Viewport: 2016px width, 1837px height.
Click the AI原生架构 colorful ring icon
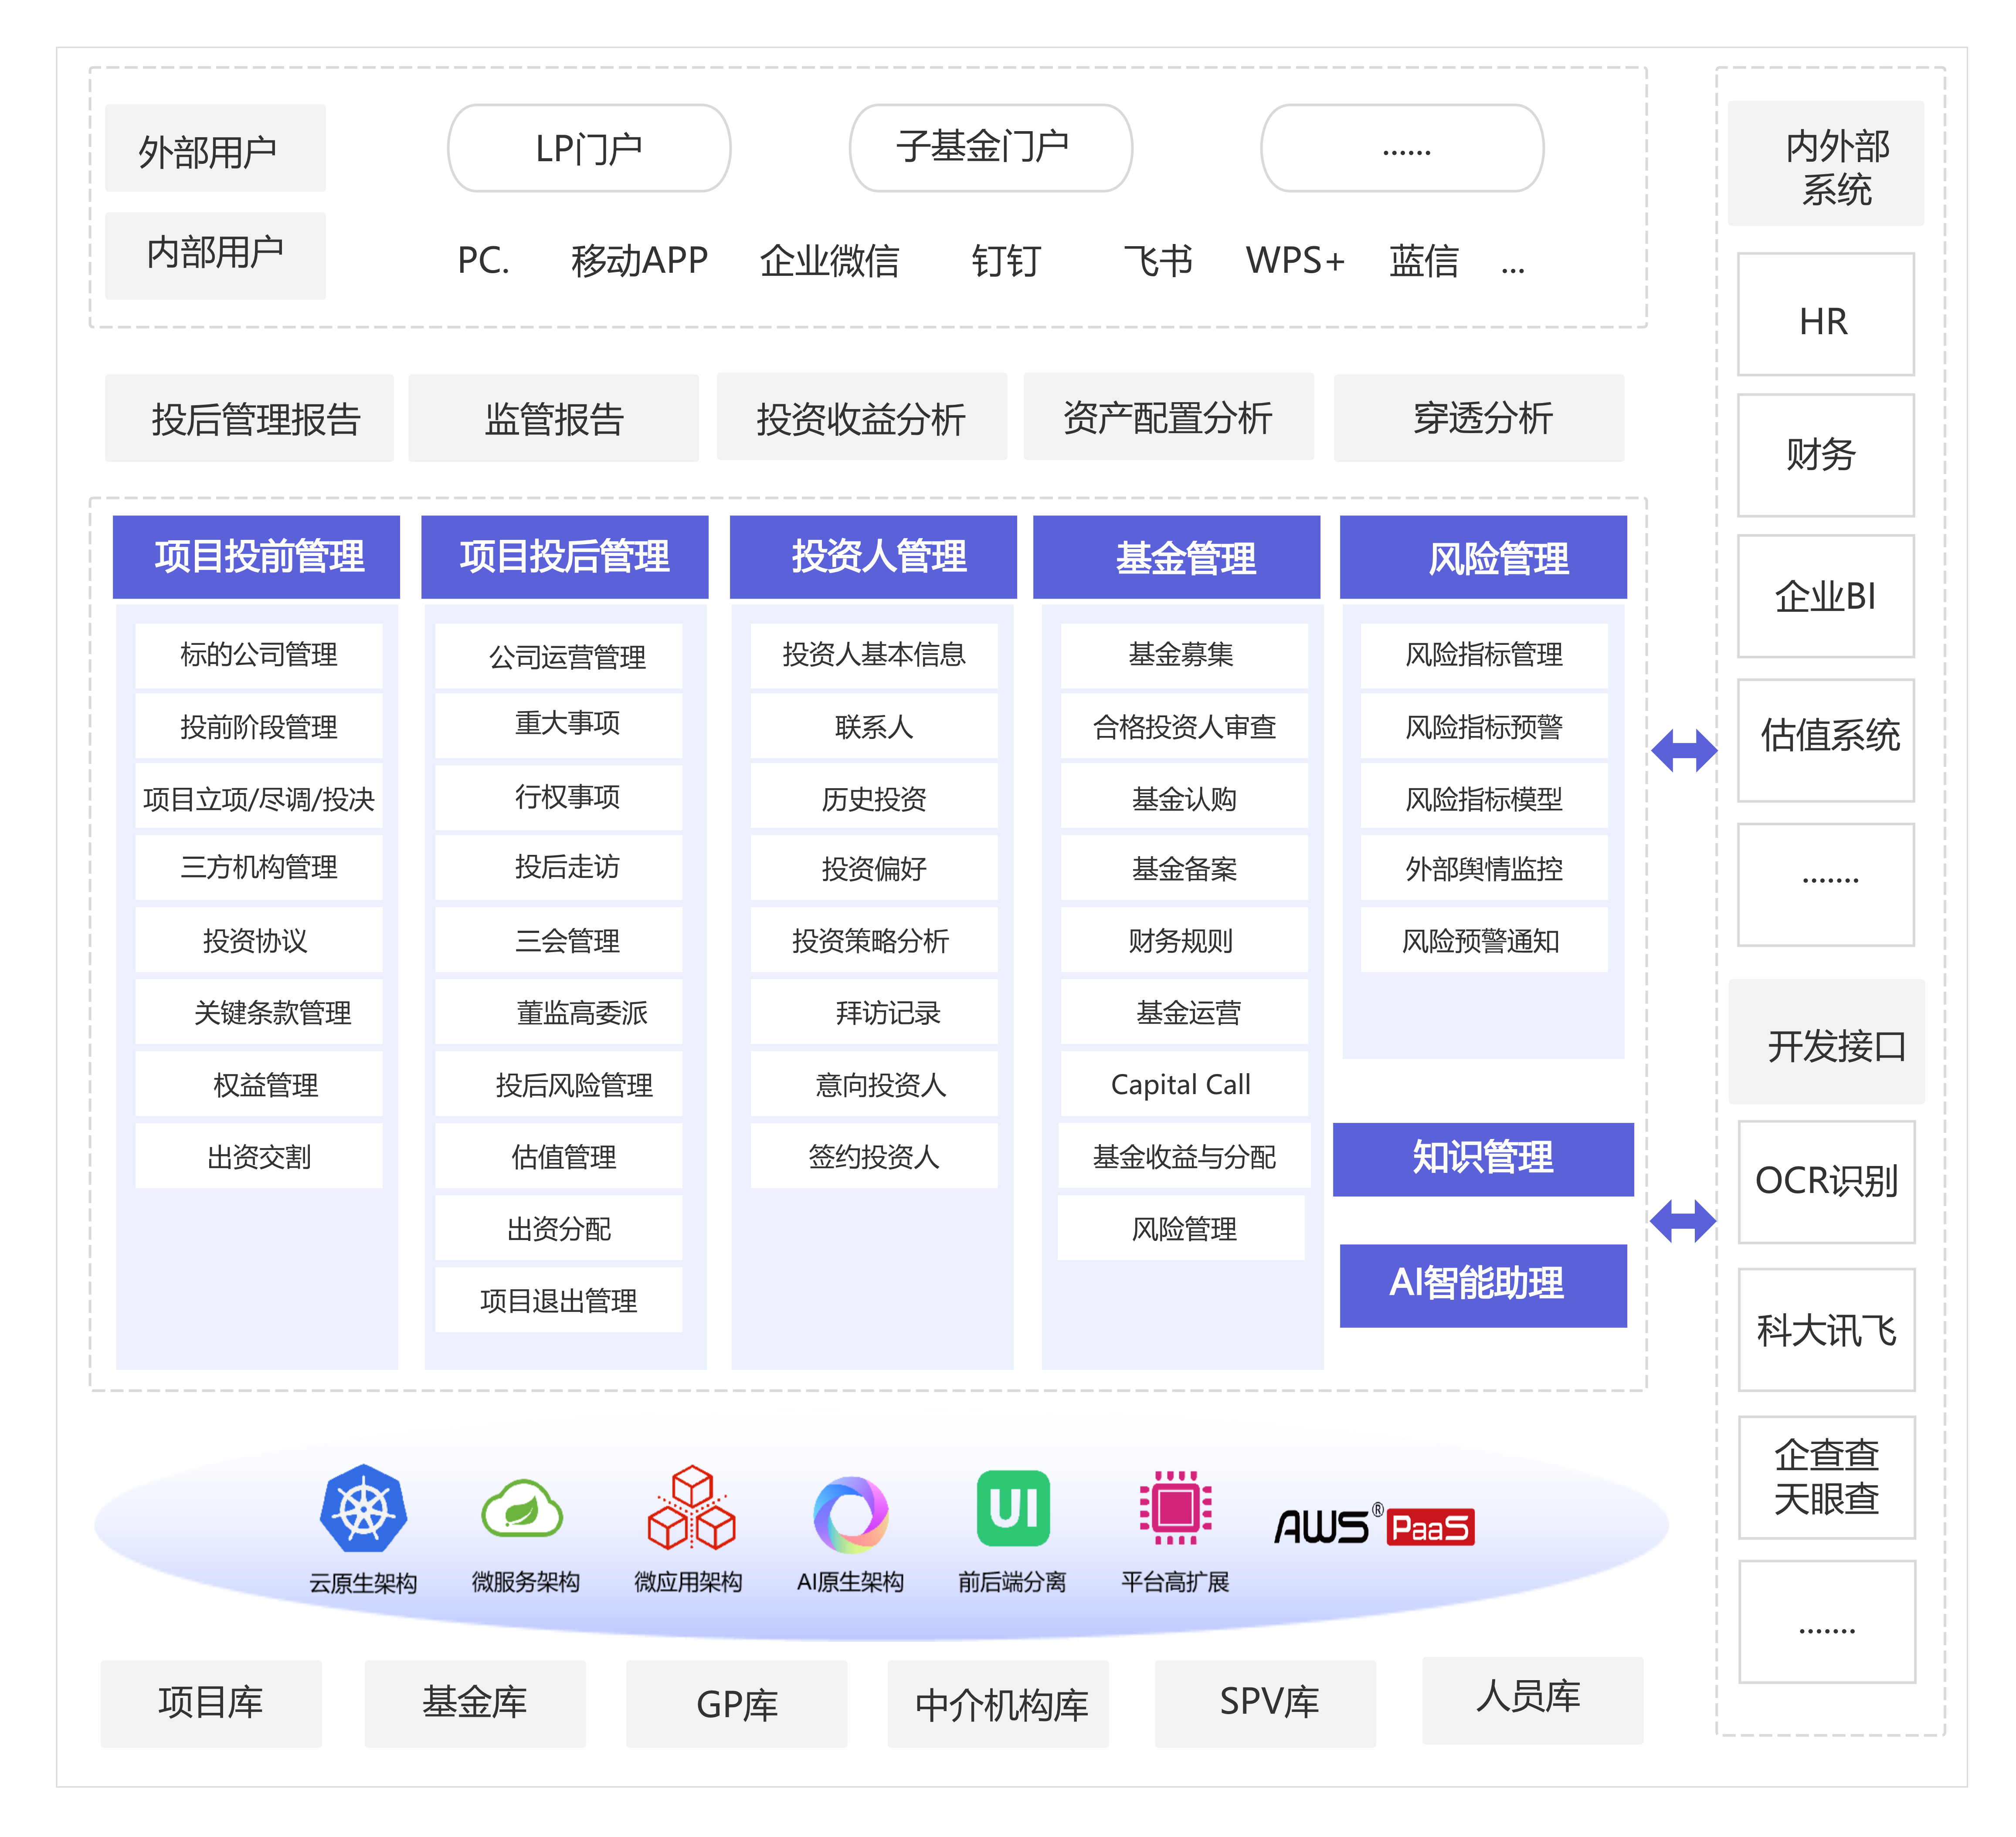coord(851,1514)
